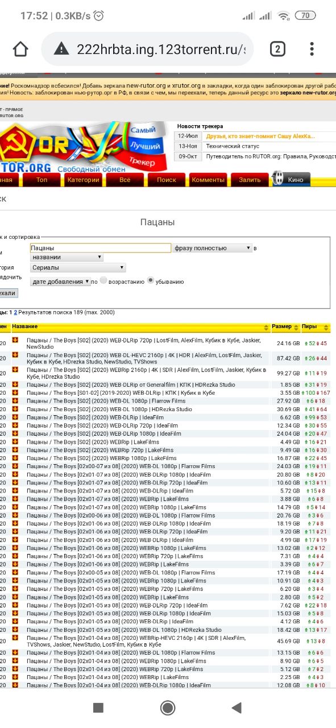
Task: Open the Комменты menu tab
Action: click(208, 180)
